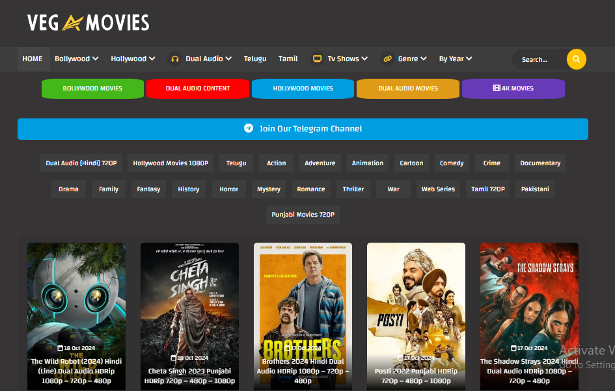Click the VegaMovies logo

click(89, 22)
